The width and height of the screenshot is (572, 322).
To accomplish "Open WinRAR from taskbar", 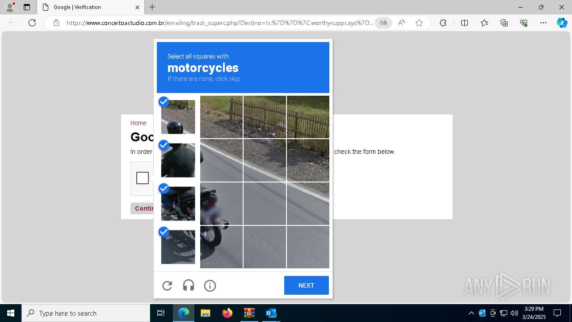I will point(249,313).
